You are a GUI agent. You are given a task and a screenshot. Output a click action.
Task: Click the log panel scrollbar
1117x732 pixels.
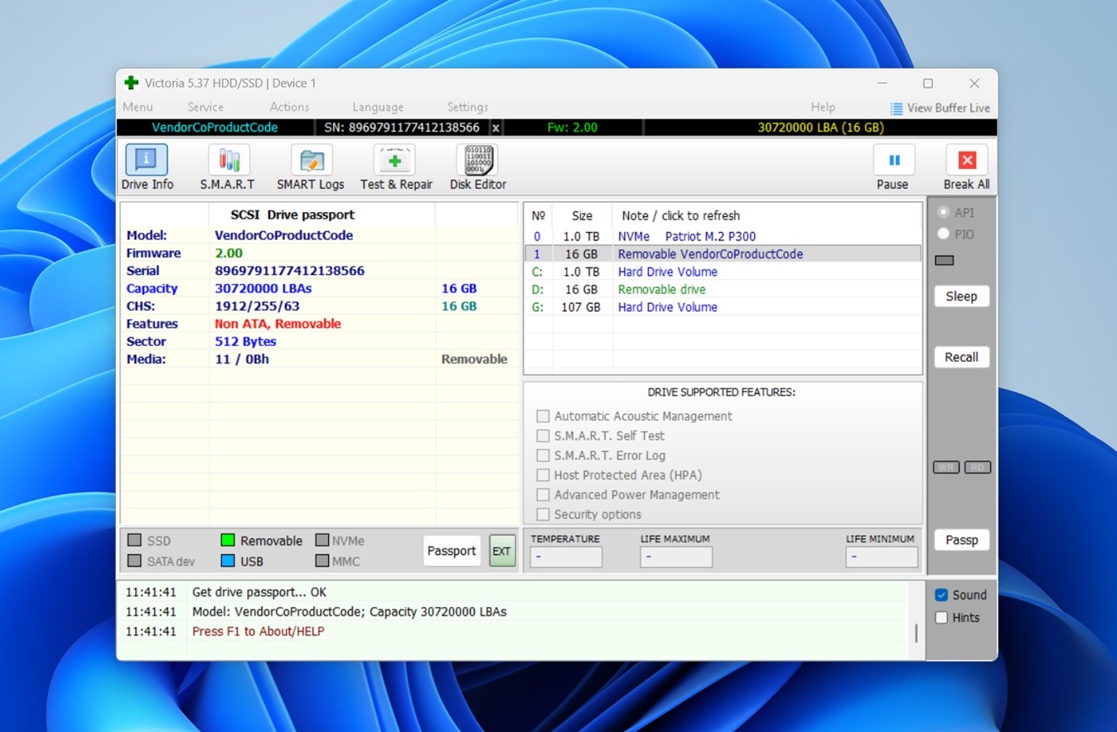pos(916,633)
